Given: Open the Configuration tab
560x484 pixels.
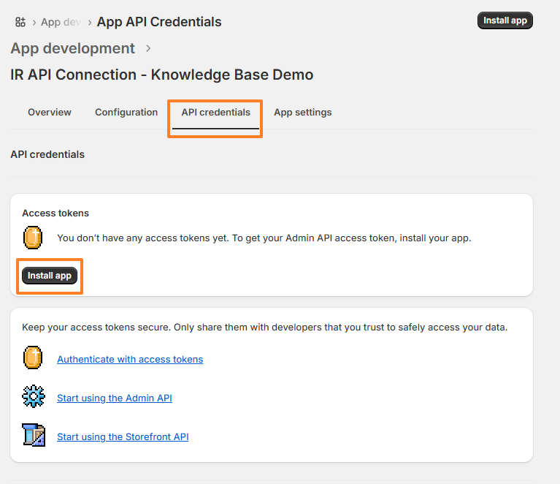Looking at the screenshot, I should [126, 113].
